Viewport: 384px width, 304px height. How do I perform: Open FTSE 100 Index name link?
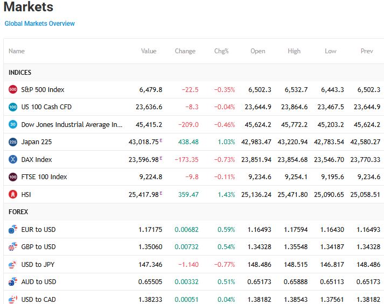(44, 177)
